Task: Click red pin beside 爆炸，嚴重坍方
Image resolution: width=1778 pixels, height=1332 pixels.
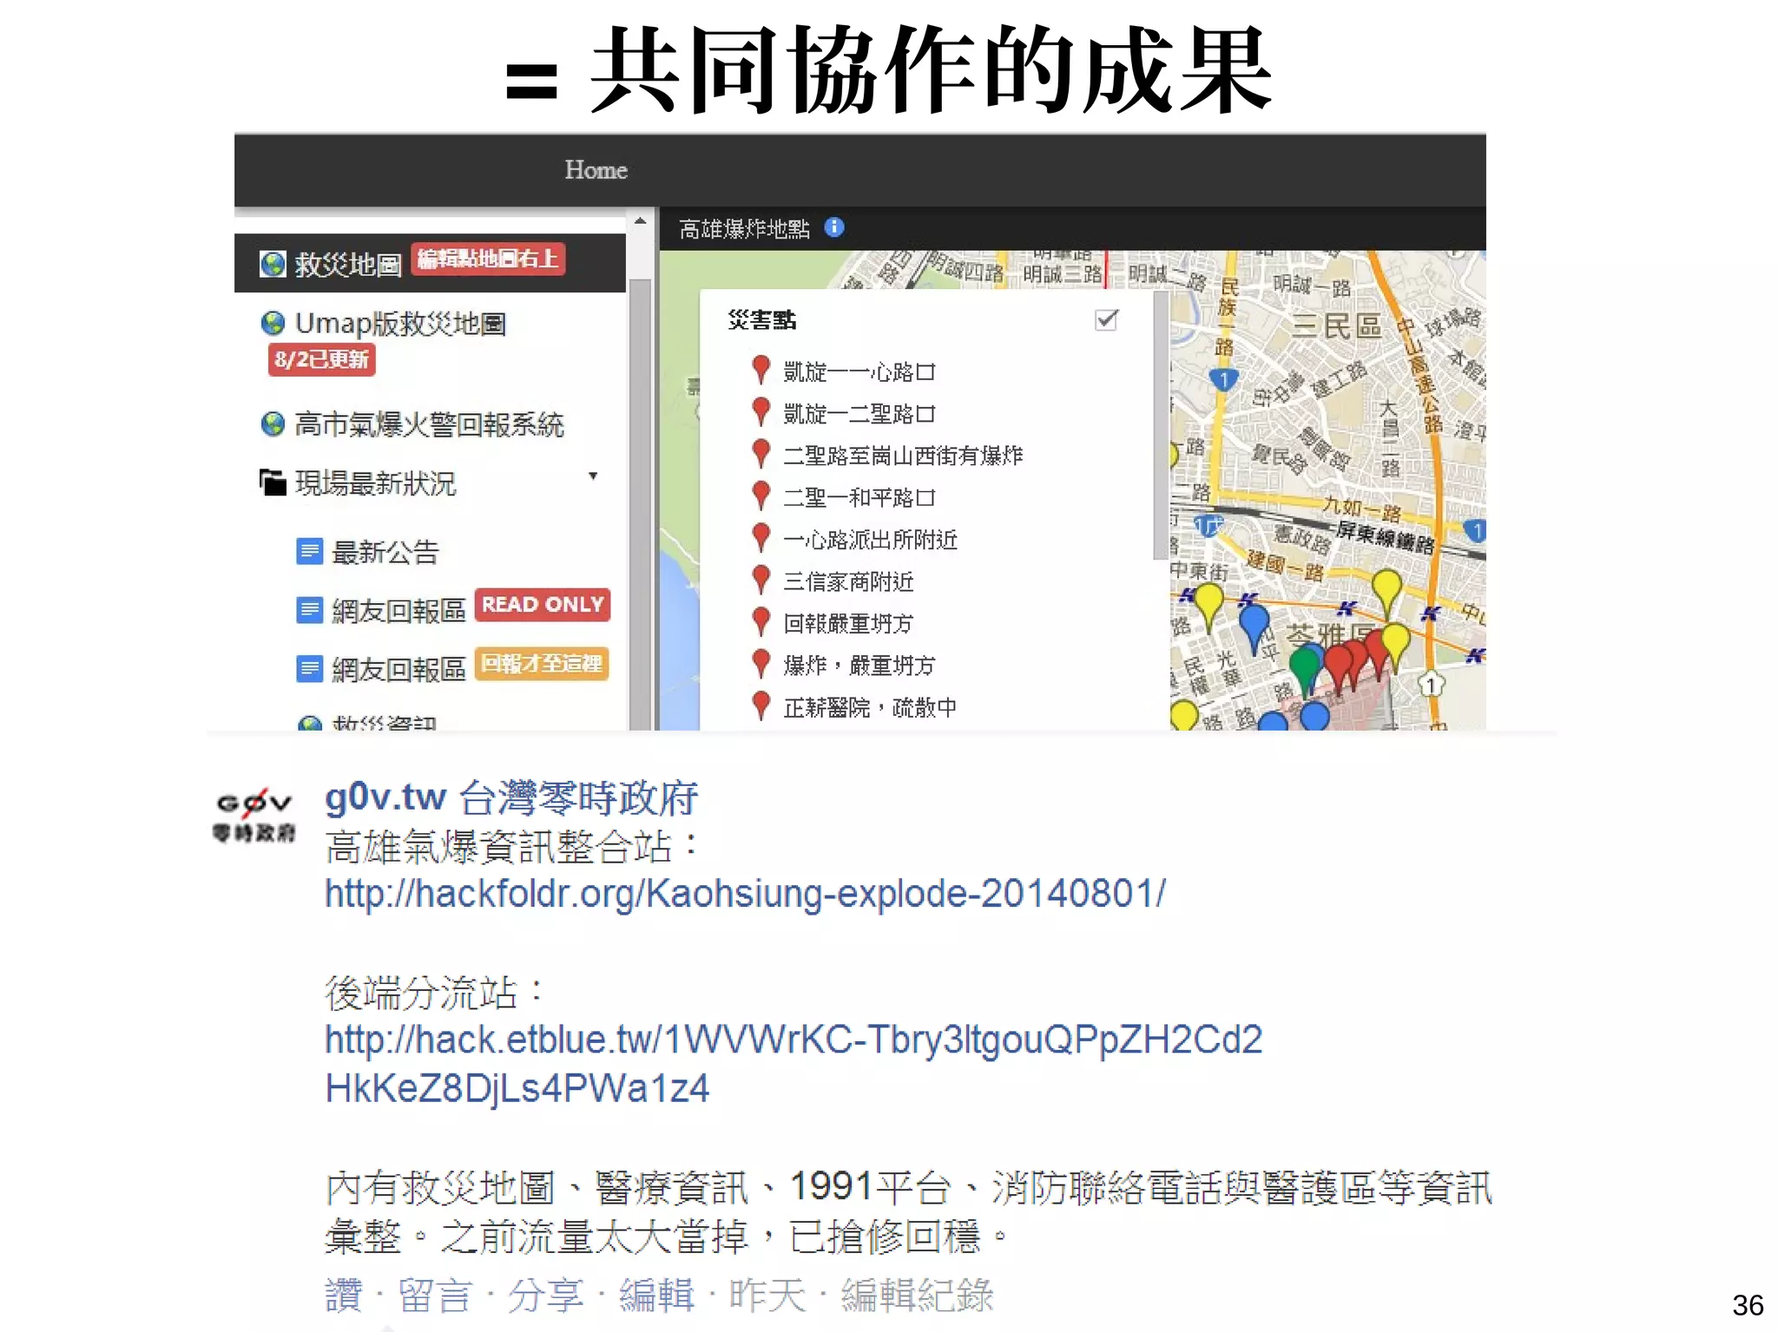Action: [x=761, y=664]
